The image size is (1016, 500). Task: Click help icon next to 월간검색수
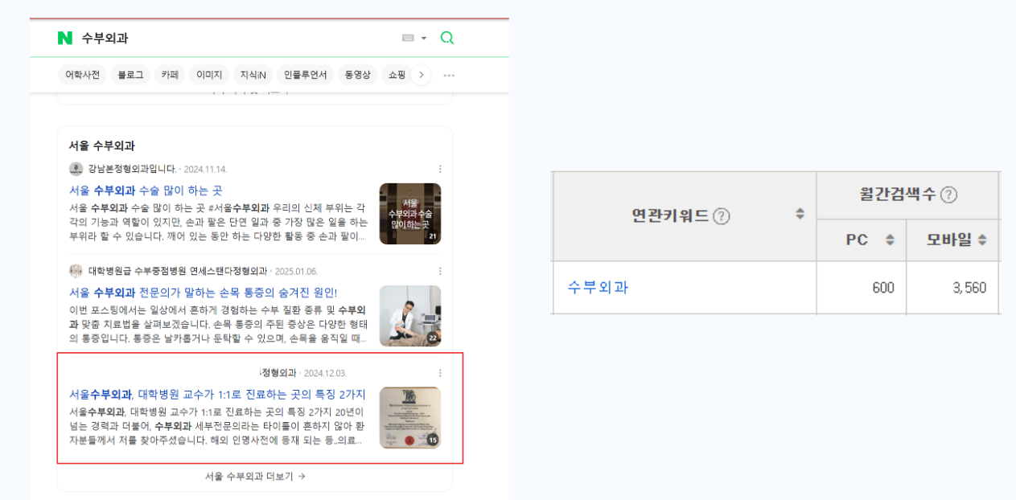(949, 195)
